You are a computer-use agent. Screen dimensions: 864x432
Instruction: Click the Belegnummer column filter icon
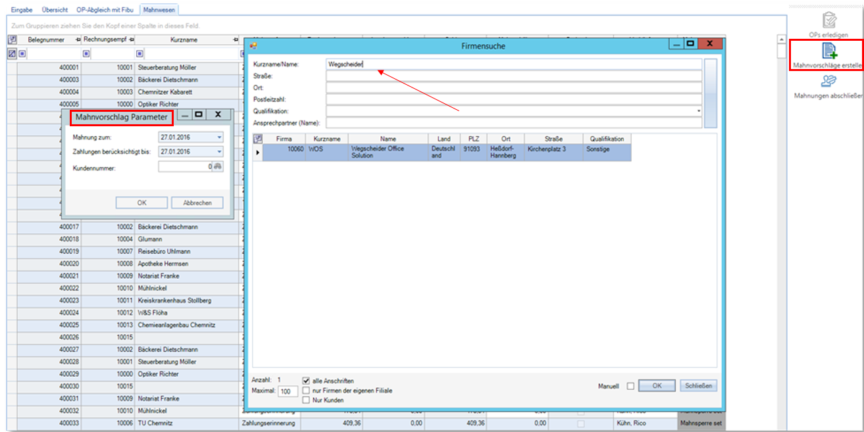22,54
